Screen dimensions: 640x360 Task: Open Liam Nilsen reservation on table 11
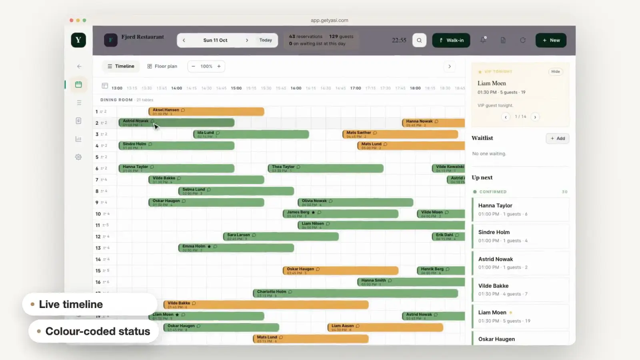381,225
